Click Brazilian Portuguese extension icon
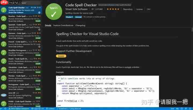This screenshot has height=110, width=193. pos(4,53)
